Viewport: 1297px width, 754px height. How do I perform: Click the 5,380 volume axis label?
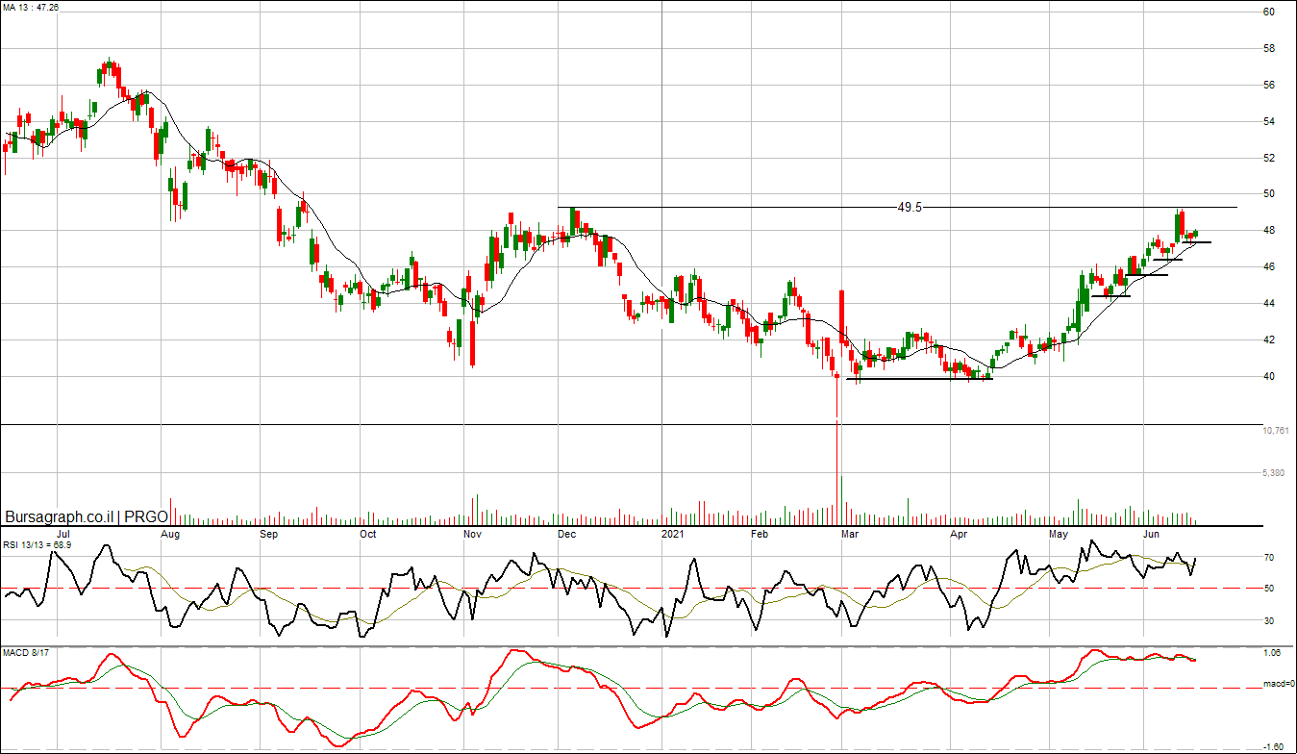click(1274, 473)
